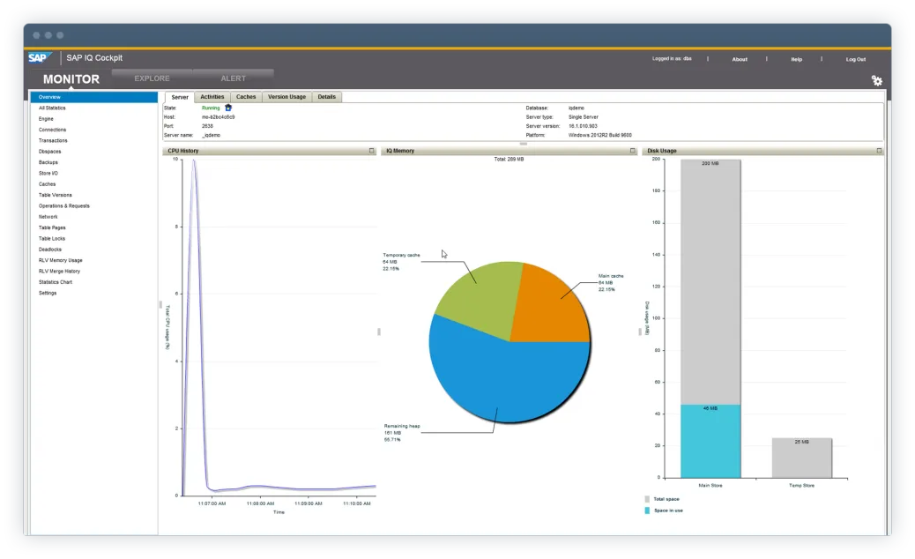Open the Version Usage tab
Image resolution: width=915 pixels, height=559 pixels.
pyautogui.click(x=286, y=97)
